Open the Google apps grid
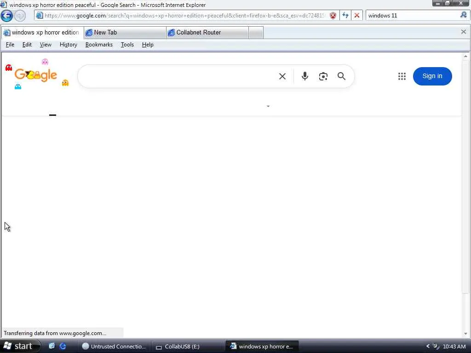Screen dimensions: 471x353 (402, 76)
